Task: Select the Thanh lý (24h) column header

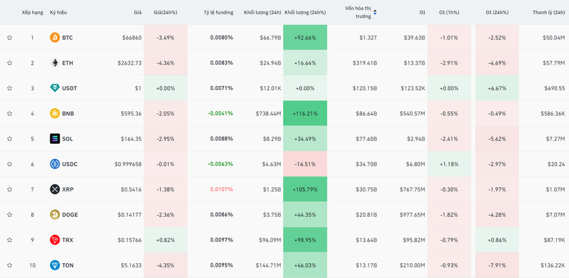Action: [x=548, y=12]
